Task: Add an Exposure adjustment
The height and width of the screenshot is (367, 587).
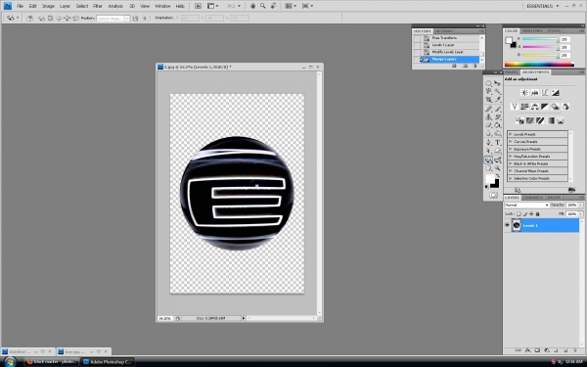Action: (x=555, y=93)
